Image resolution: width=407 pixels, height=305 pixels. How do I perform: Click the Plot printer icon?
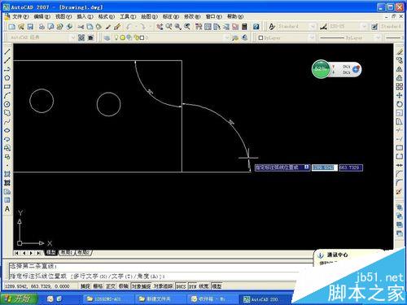click(x=42, y=27)
